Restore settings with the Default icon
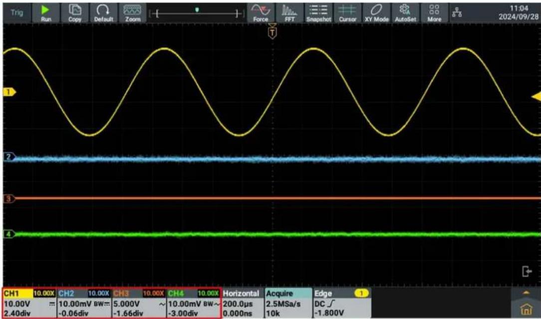Viewport: 541px width, 319px height. (x=103, y=13)
